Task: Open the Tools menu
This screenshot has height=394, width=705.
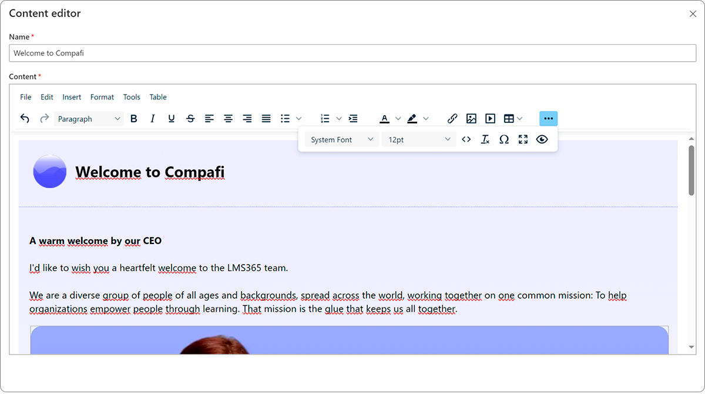Action: (x=132, y=97)
